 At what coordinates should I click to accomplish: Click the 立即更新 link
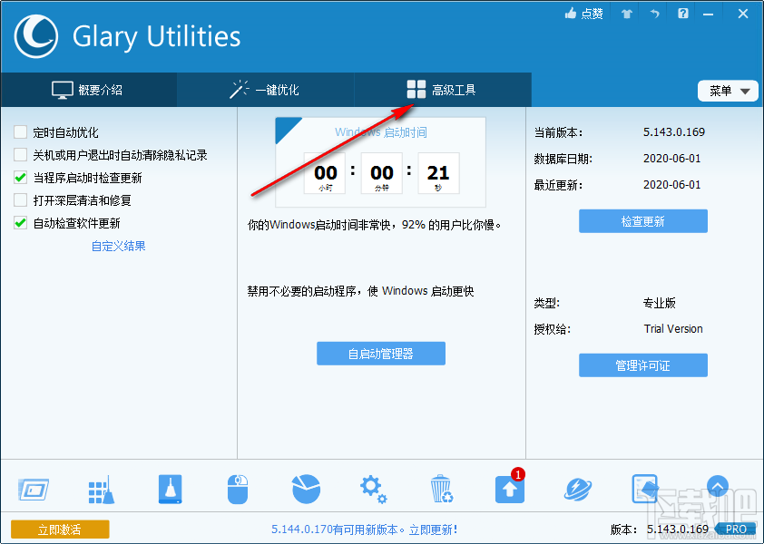(x=431, y=529)
